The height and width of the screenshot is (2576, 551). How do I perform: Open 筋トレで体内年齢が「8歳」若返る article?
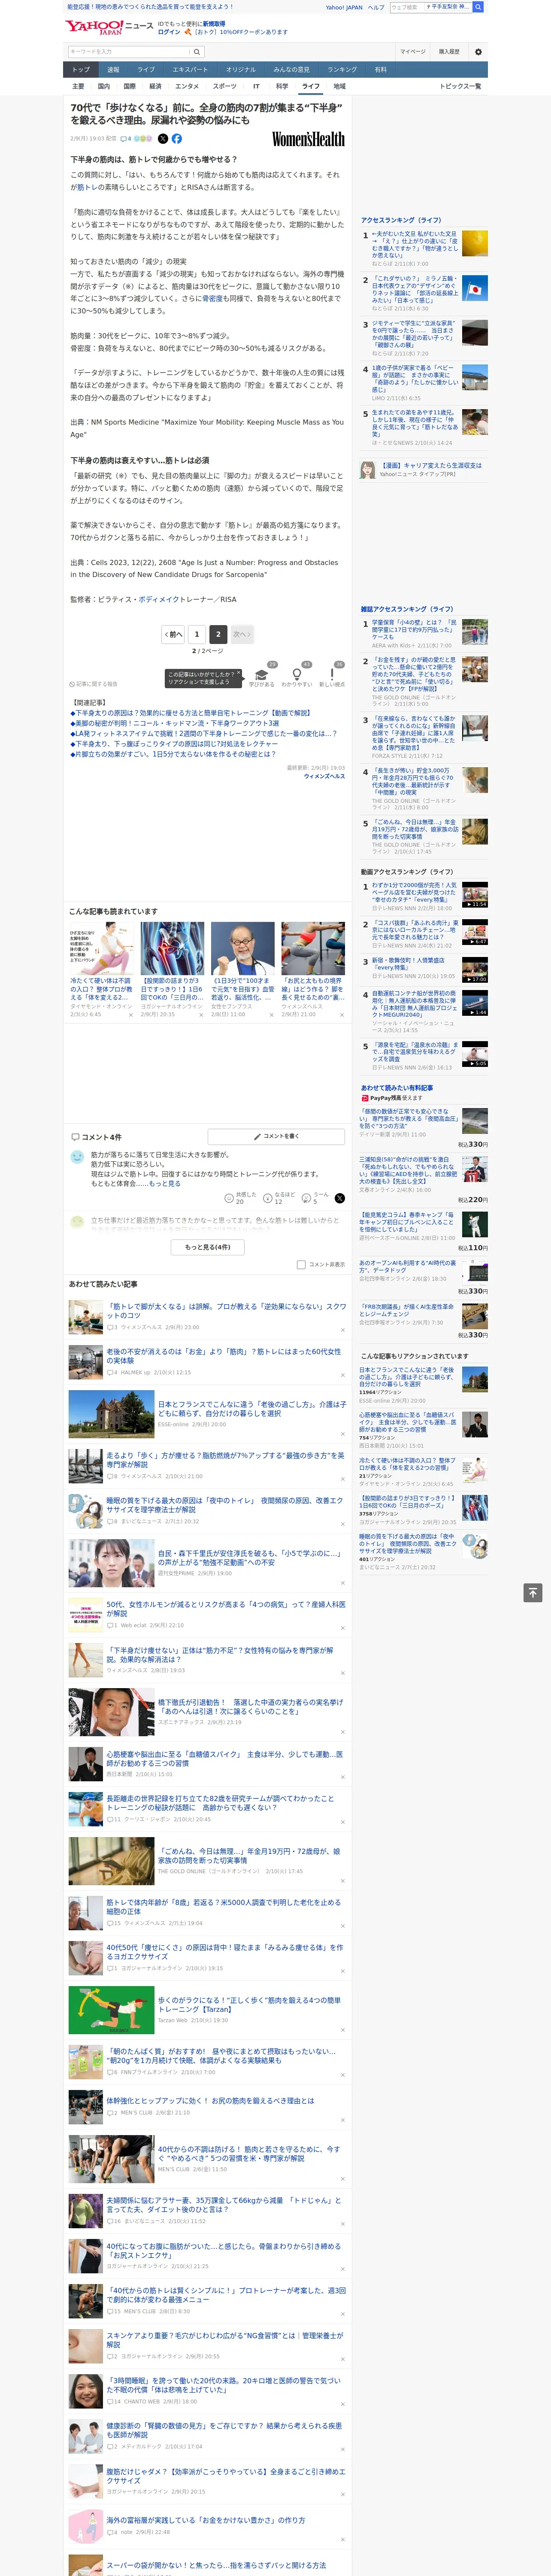(224, 1907)
